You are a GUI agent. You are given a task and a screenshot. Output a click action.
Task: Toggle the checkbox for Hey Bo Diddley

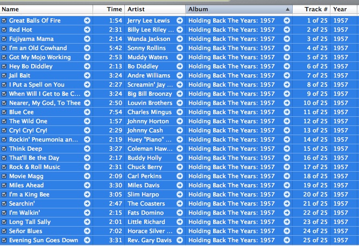point(4,66)
